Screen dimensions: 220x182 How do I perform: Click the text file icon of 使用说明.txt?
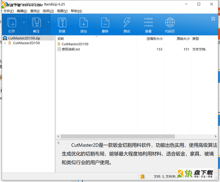click(59, 49)
